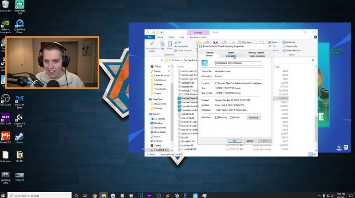The width and height of the screenshot is (355, 198).
Task: Open the Security tab in Properties
Action: [x=209, y=53]
